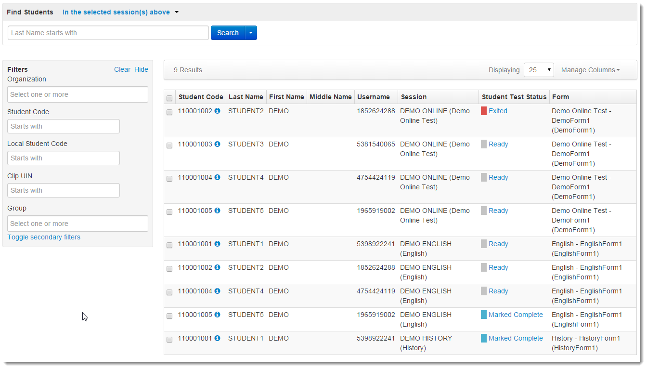Click info icon for STUDENT1 in DEMO HISTORY
Viewport: 647px width, 369px height.
tap(217, 338)
